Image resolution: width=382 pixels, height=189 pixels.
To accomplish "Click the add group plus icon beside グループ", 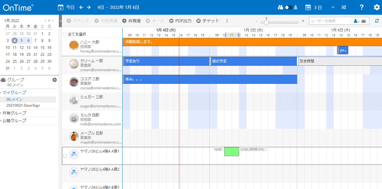I will 54,80.
